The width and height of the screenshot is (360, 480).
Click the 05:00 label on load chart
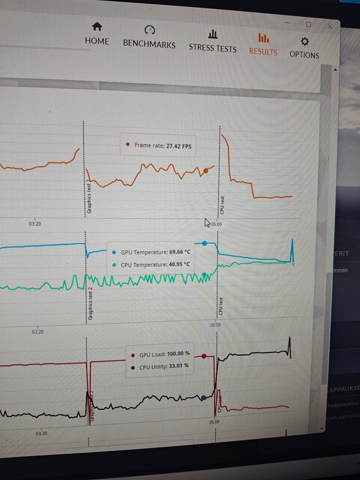tap(214, 422)
